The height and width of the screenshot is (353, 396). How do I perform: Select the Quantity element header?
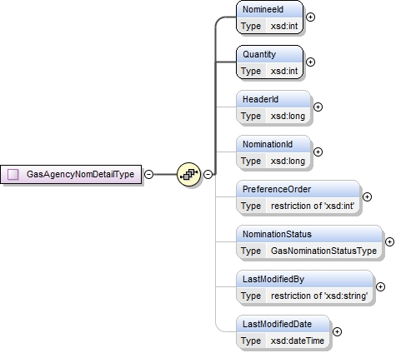point(269,54)
